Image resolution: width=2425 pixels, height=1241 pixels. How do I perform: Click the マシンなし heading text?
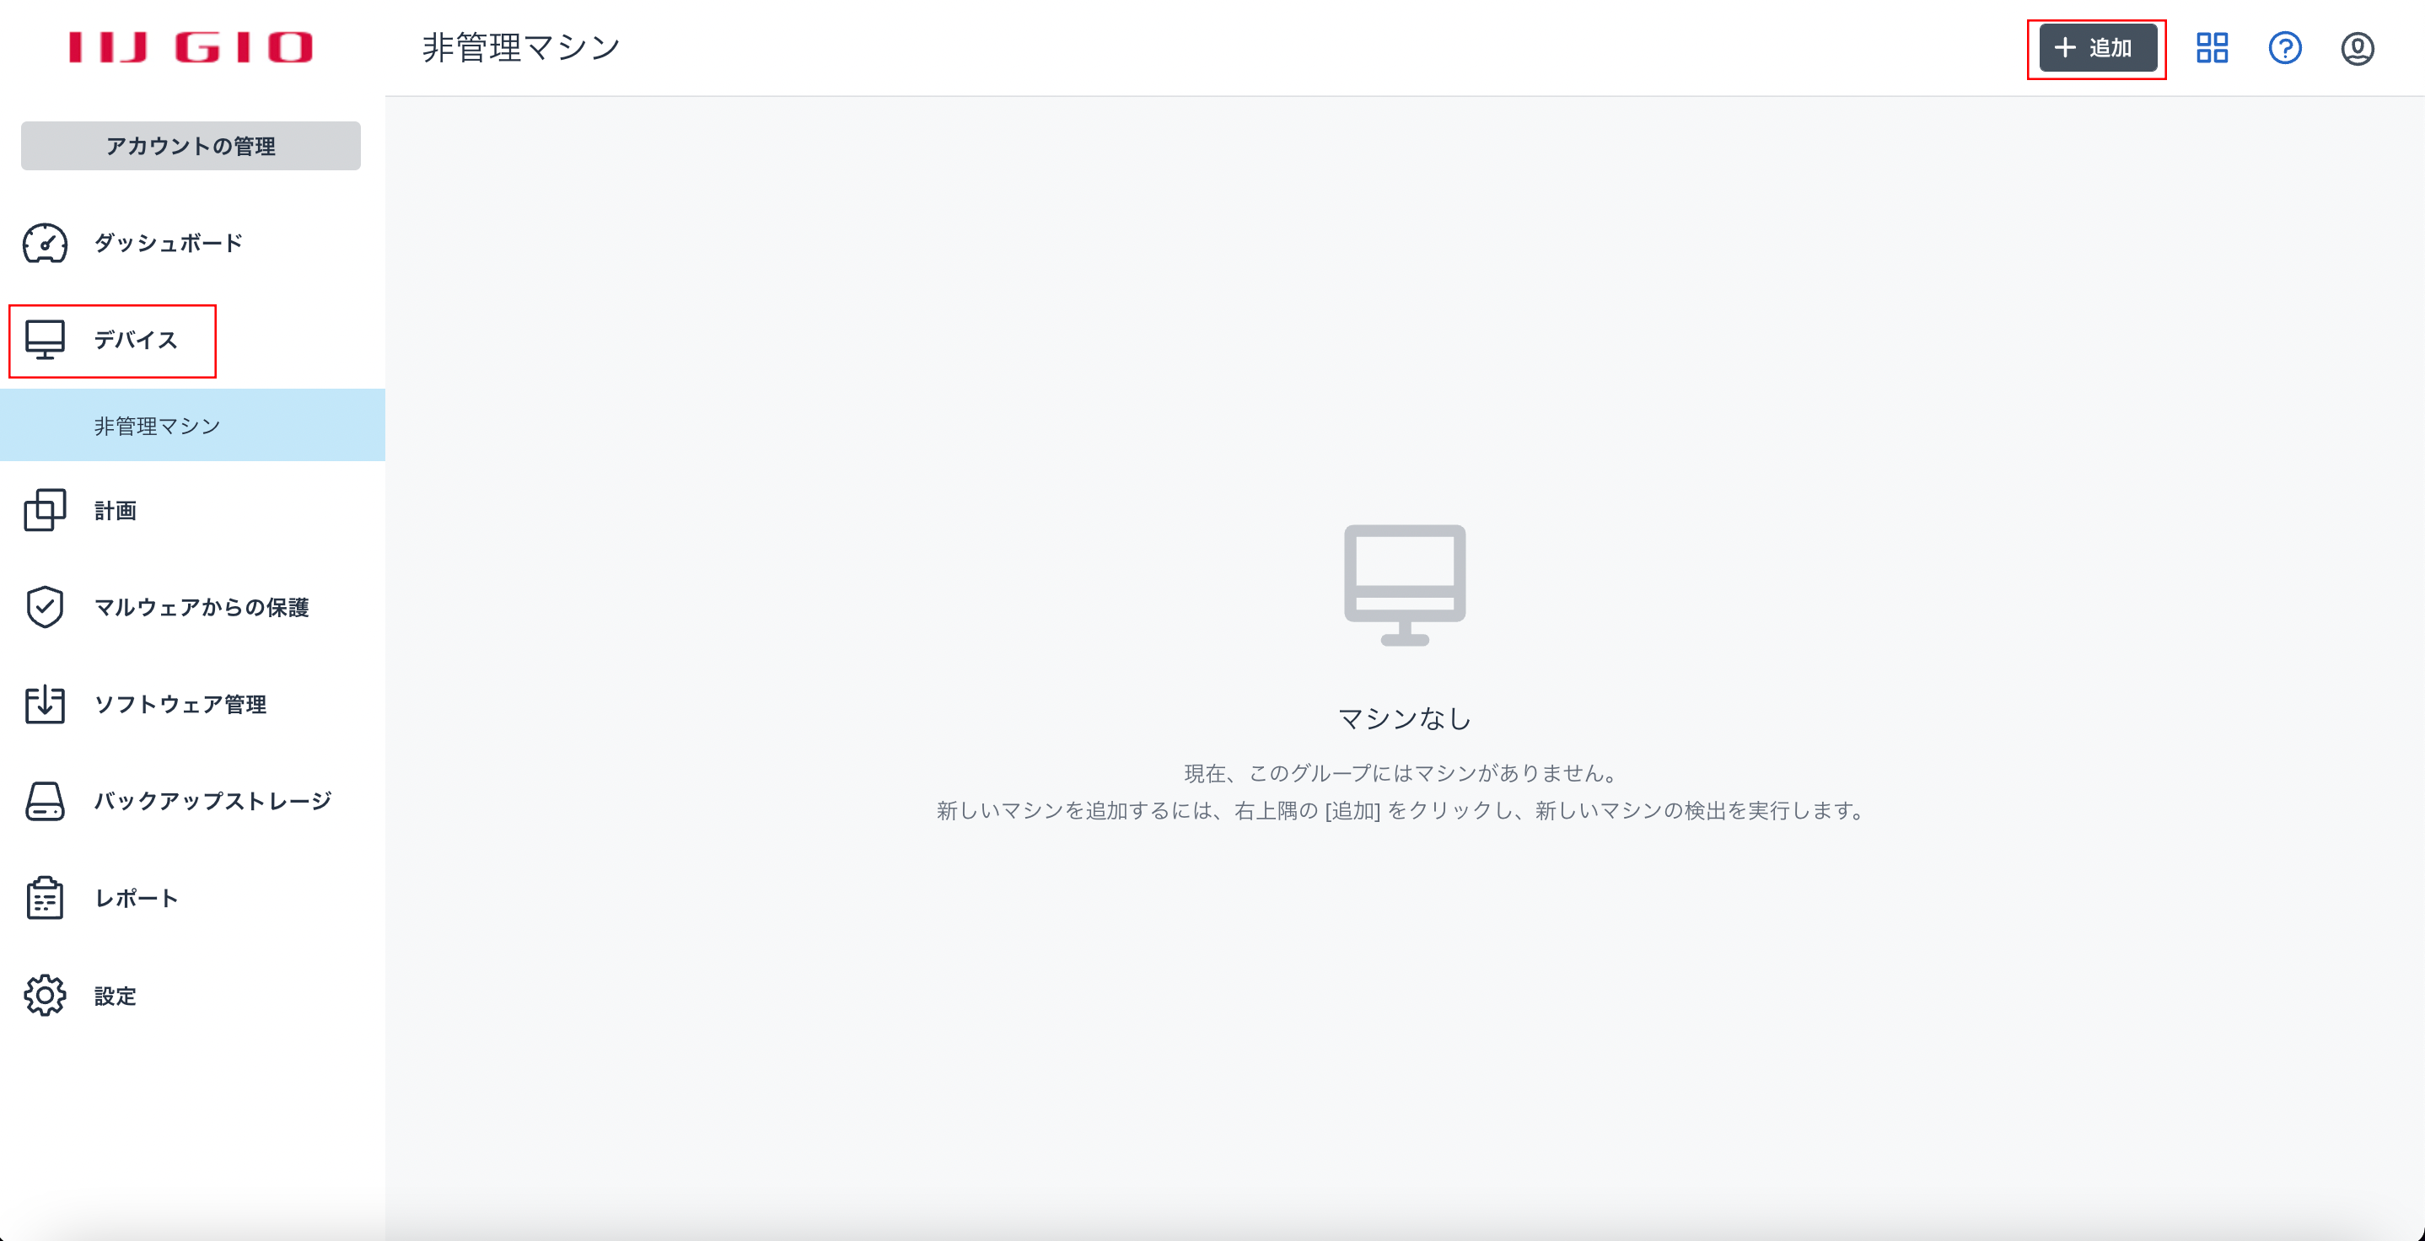click(x=1405, y=719)
